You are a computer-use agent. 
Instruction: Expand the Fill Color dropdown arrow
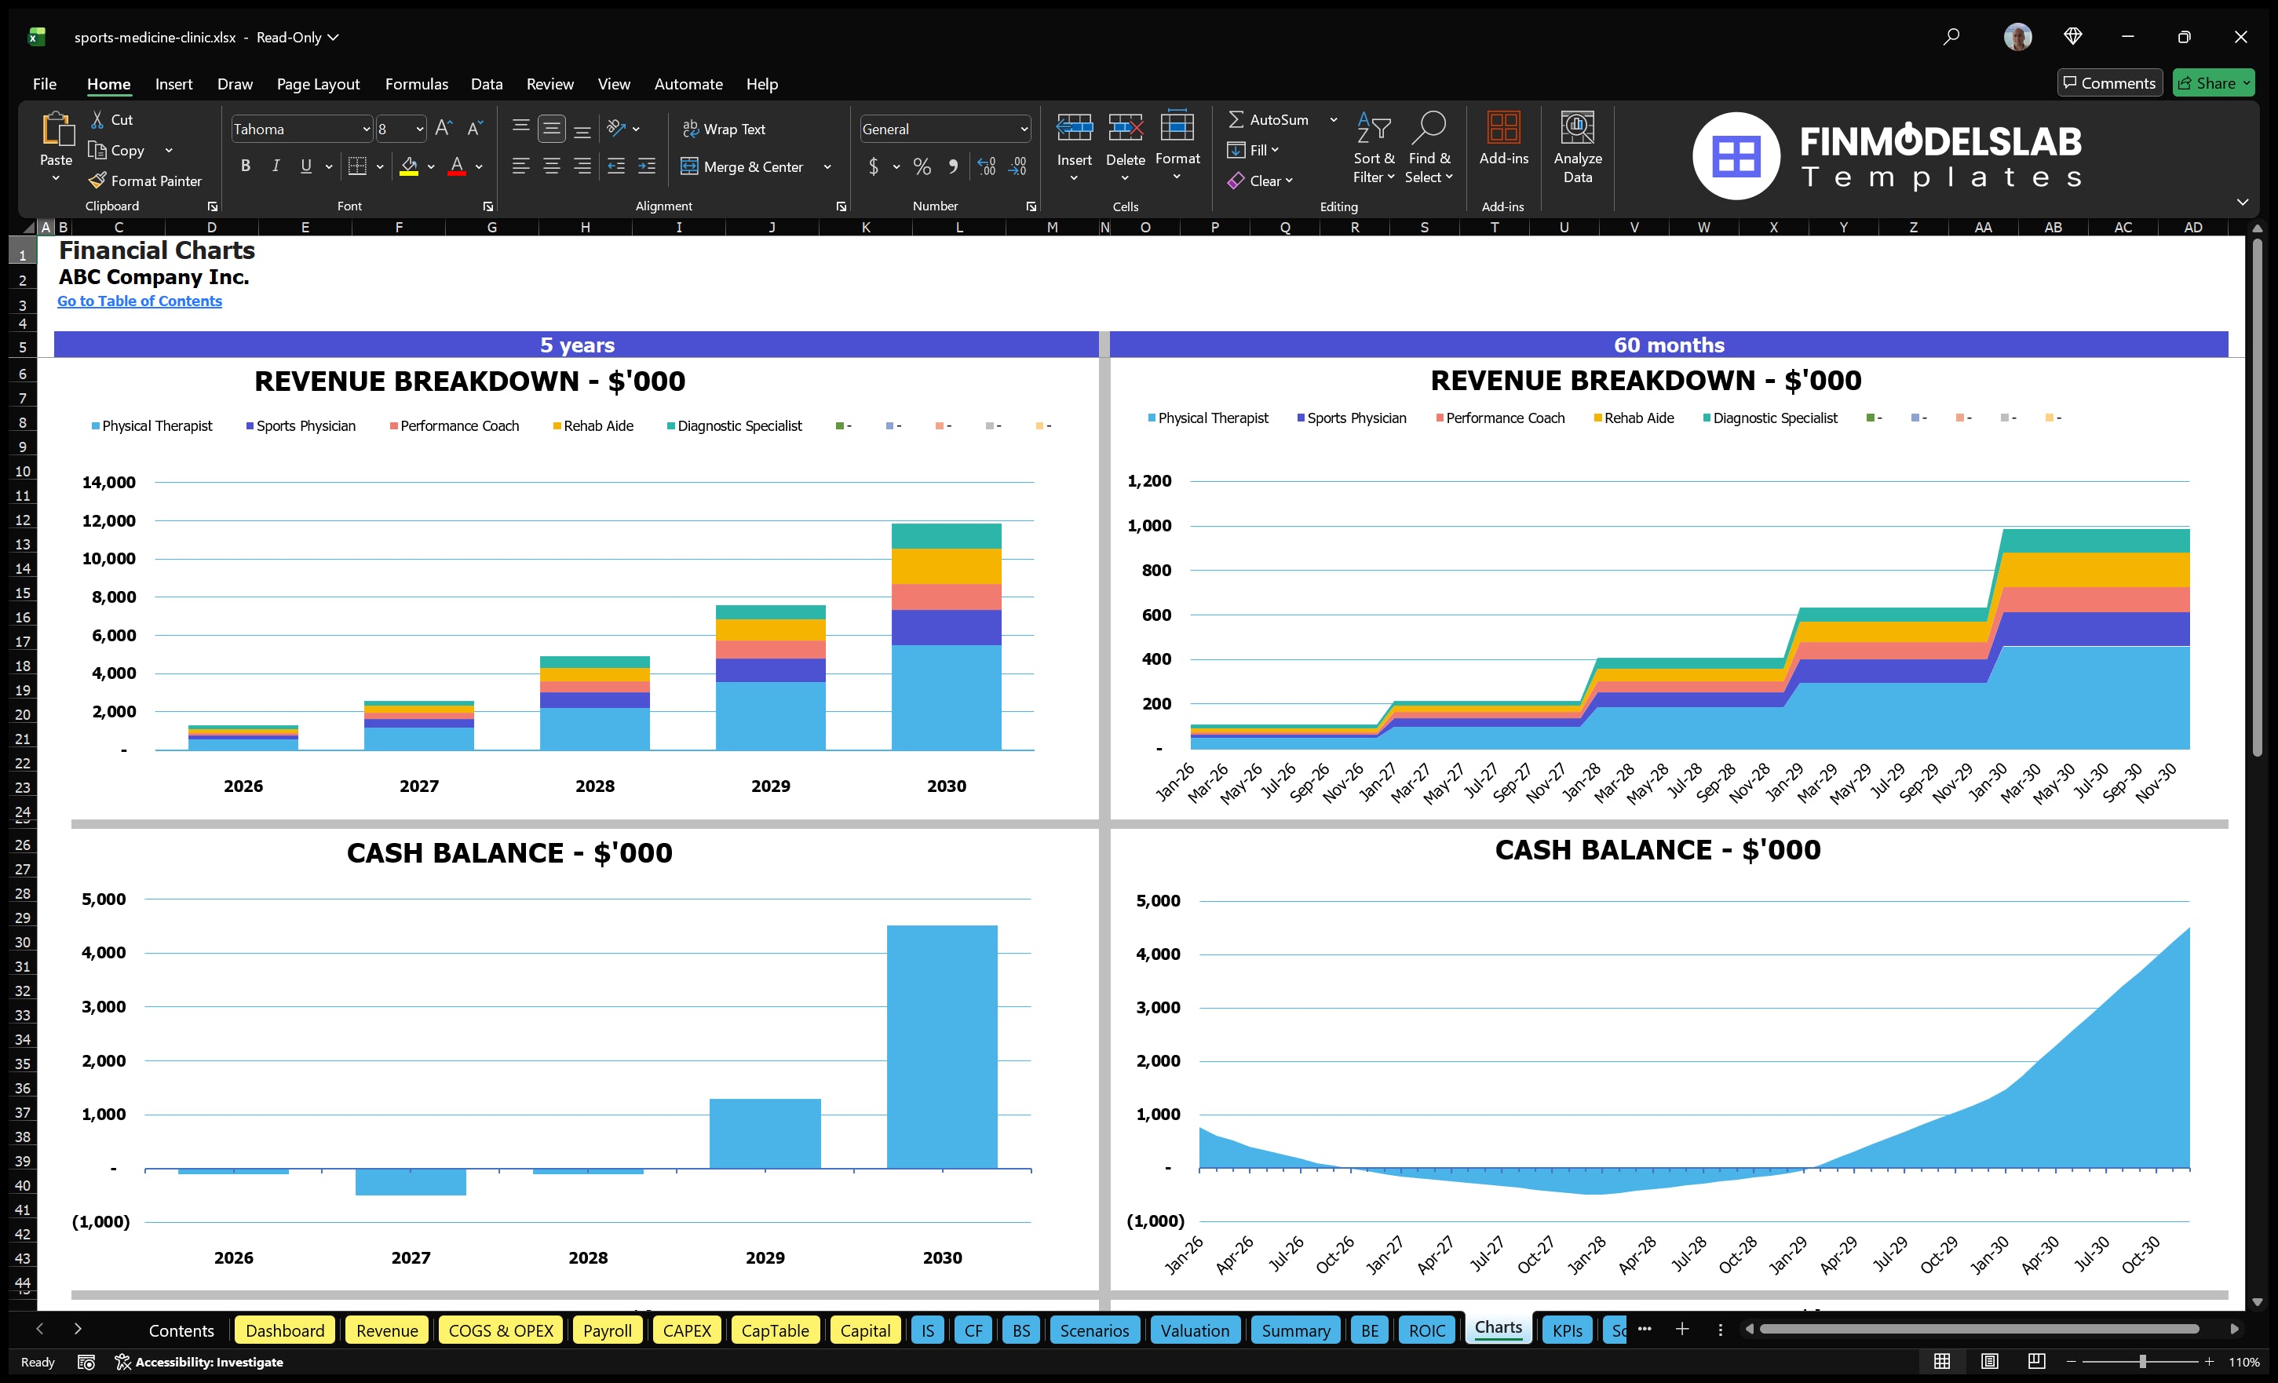tap(431, 167)
